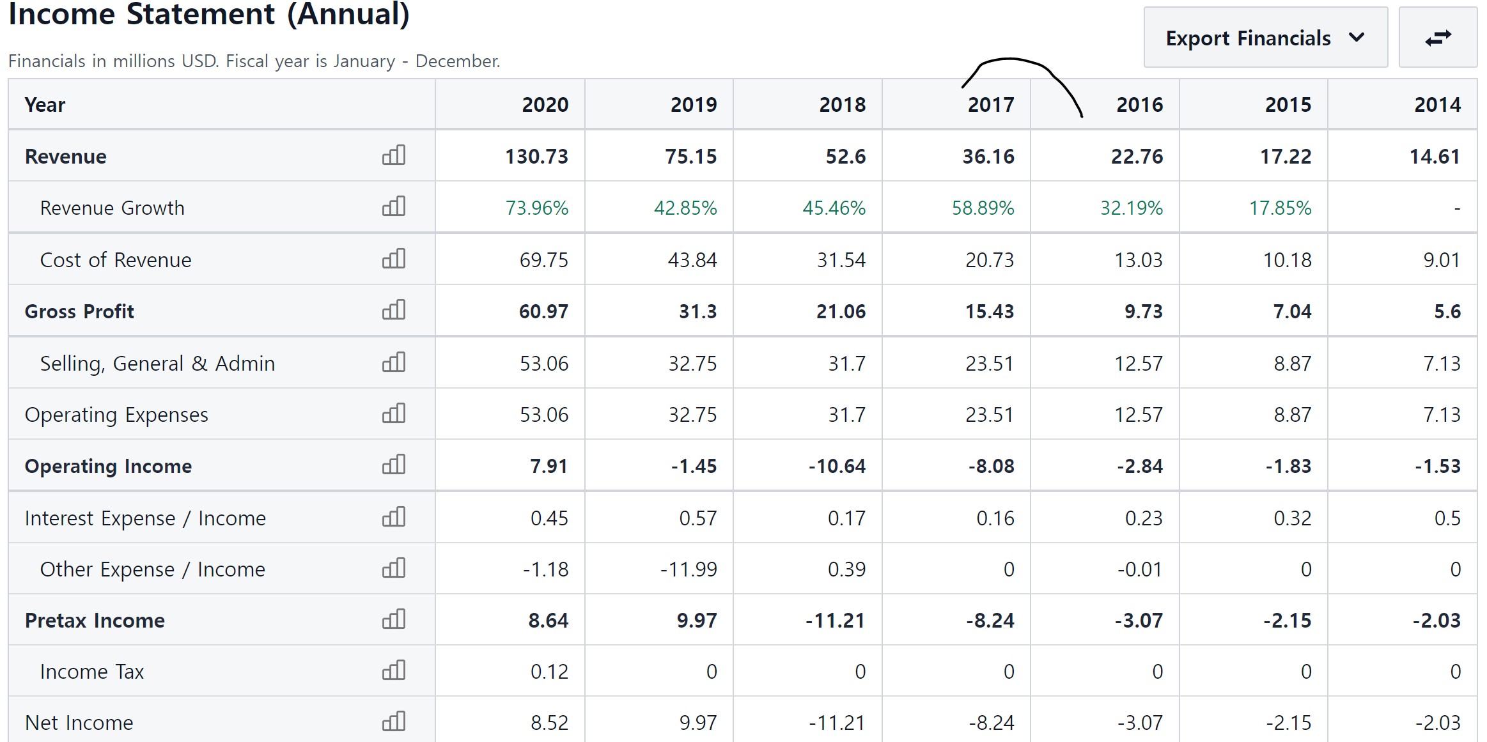This screenshot has height=742, width=1487.
Task: Click Selling, General & Admin label
Action: click(x=157, y=364)
